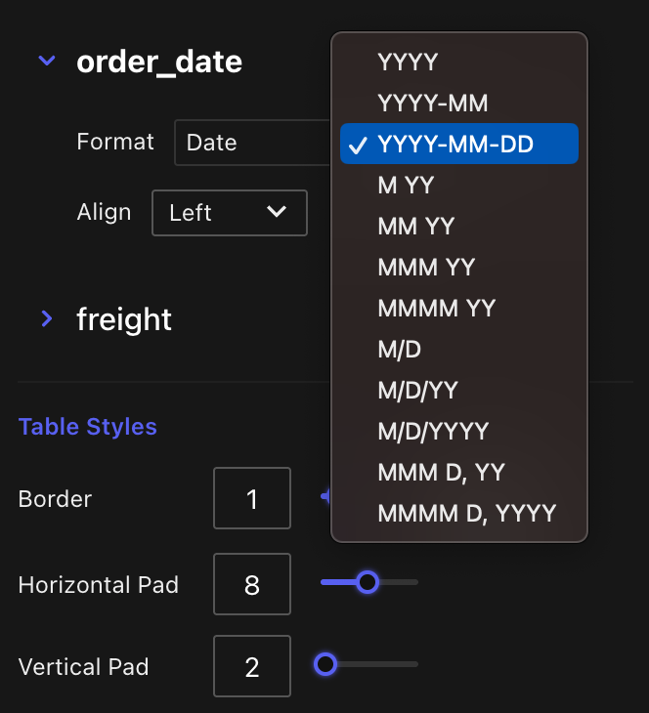Expand the freight section chevron

pos(46,318)
